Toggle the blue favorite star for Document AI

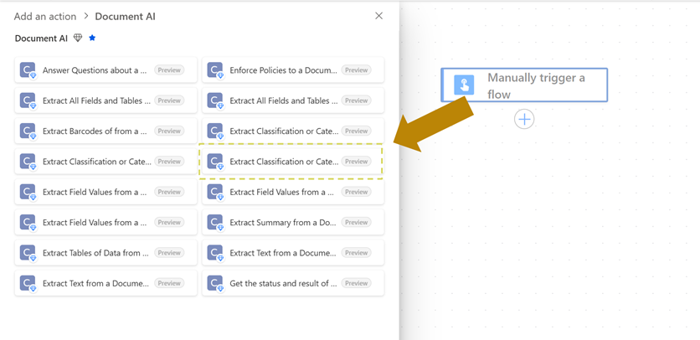pos(92,38)
